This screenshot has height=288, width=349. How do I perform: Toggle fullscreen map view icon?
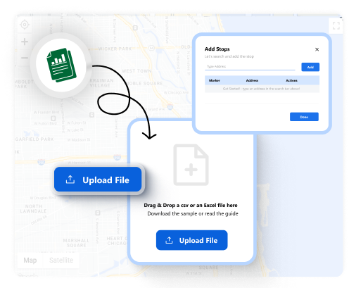point(336,25)
